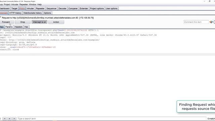Go to the Decoder tab
This screenshot has width=215, height=121.
[62, 8]
